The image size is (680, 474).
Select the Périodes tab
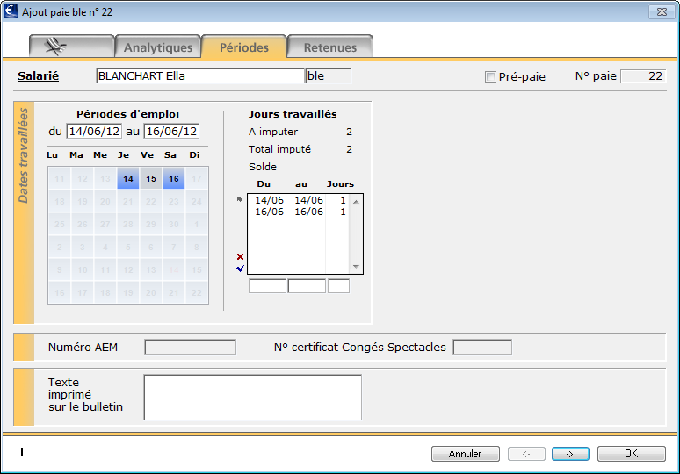click(x=244, y=47)
